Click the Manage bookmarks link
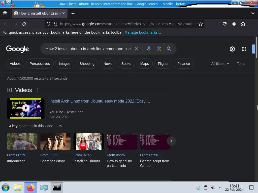The width and height of the screenshot is (258, 193). click(143, 32)
